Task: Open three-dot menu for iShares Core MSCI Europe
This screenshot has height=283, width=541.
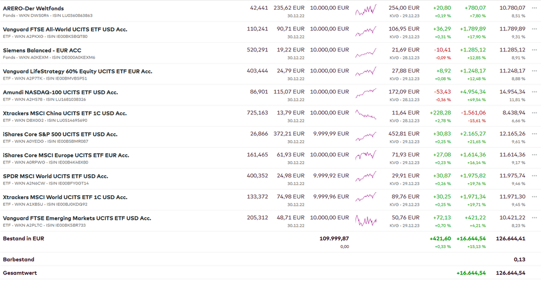Action: 535,155
